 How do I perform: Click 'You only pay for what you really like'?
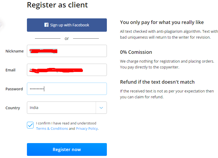162,22
